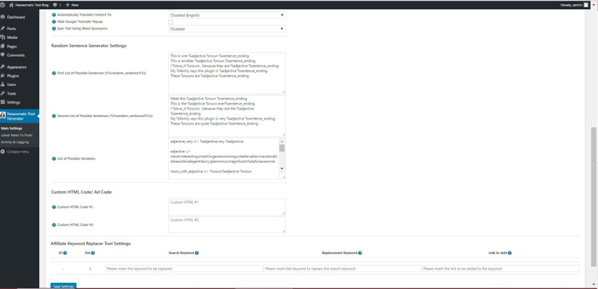Open the comments bubble in admin bar
The image size is (598, 289).
click(x=56, y=4)
